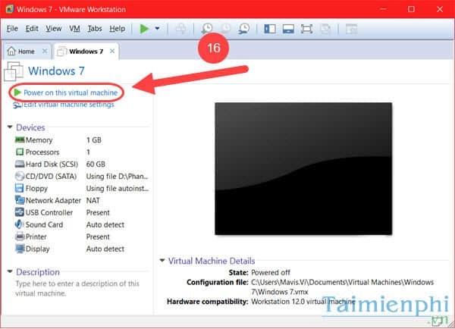
Task: Click Edit virtual machine settings link
Action: click(x=69, y=105)
